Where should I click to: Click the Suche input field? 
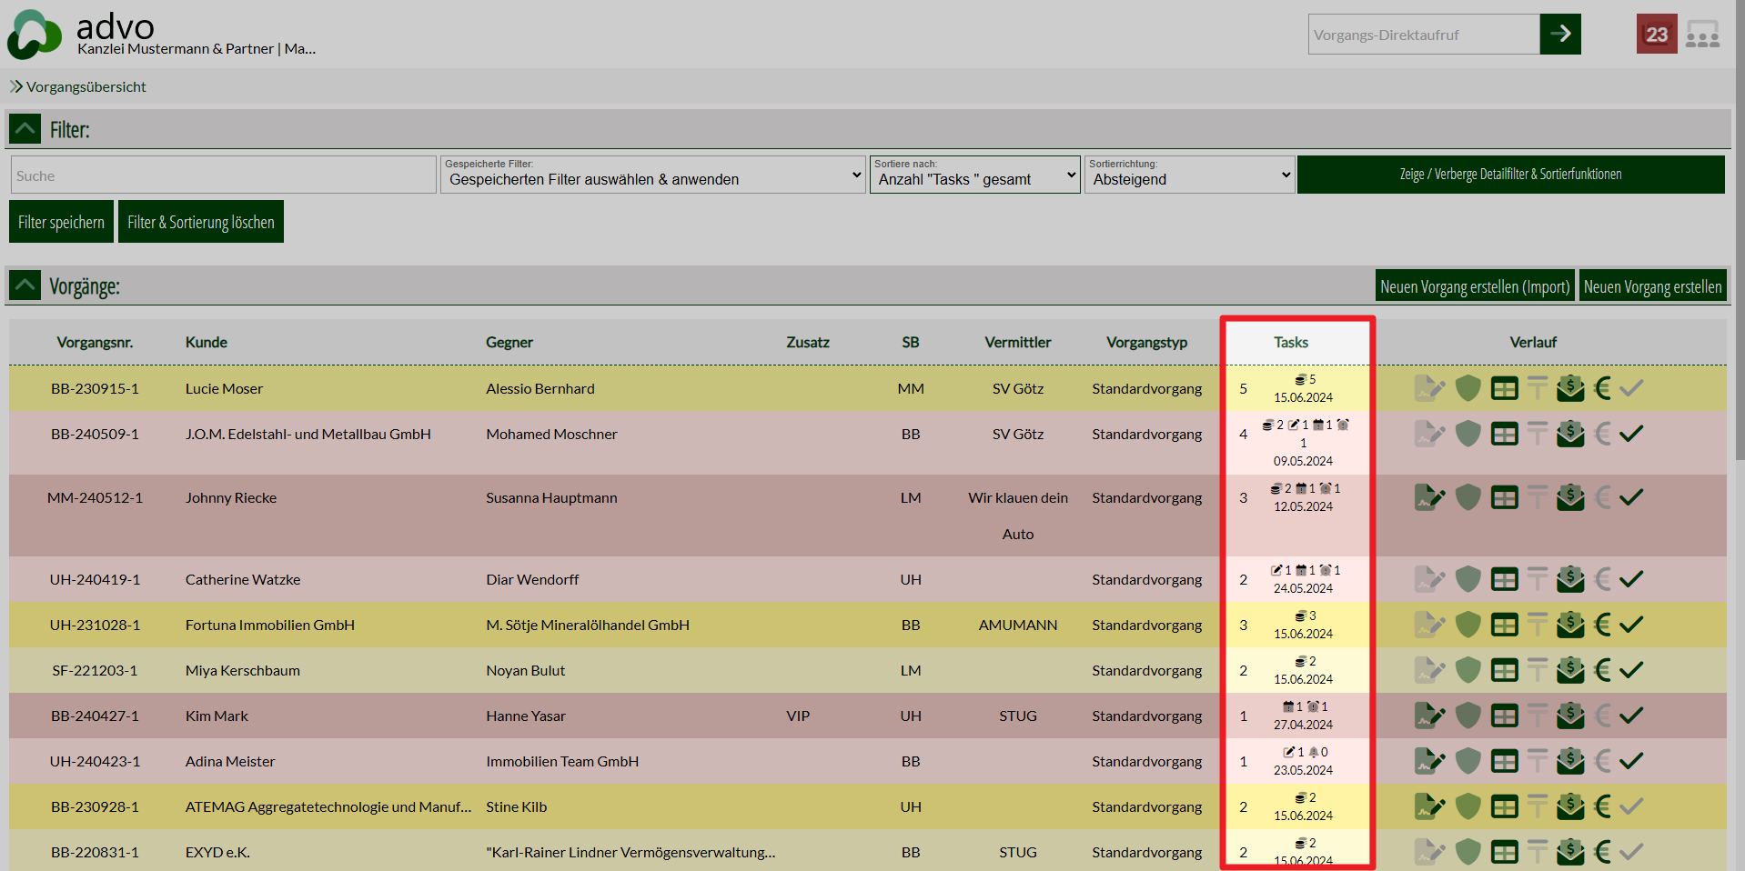(x=223, y=175)
